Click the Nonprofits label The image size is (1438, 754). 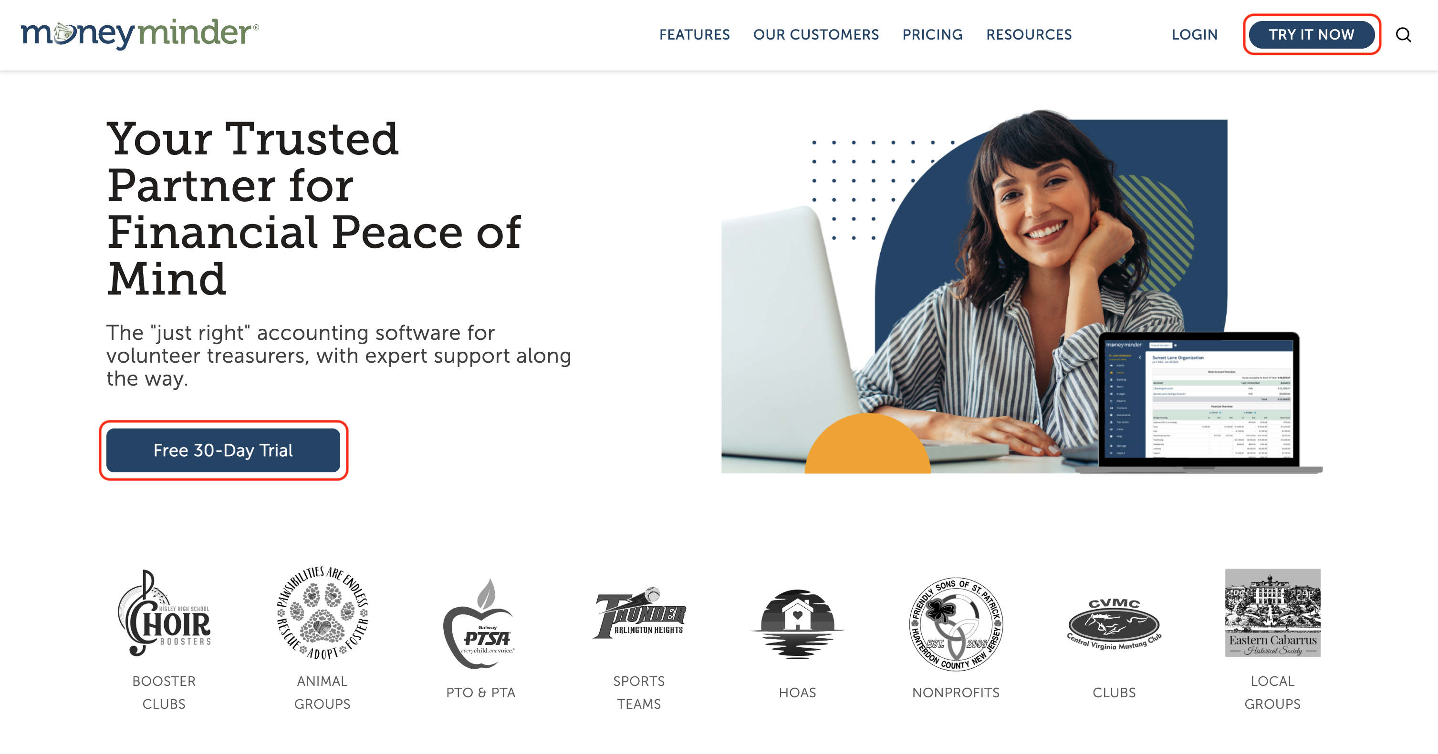coord(956,692)
